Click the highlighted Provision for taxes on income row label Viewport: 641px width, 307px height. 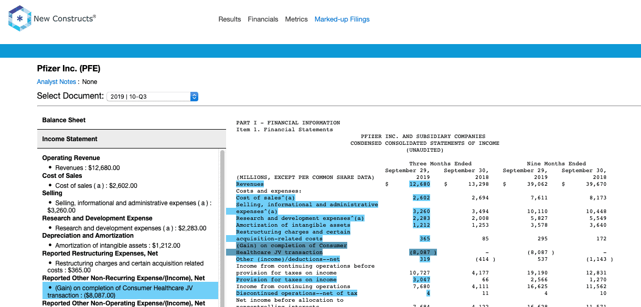click(x=286, y=280)
